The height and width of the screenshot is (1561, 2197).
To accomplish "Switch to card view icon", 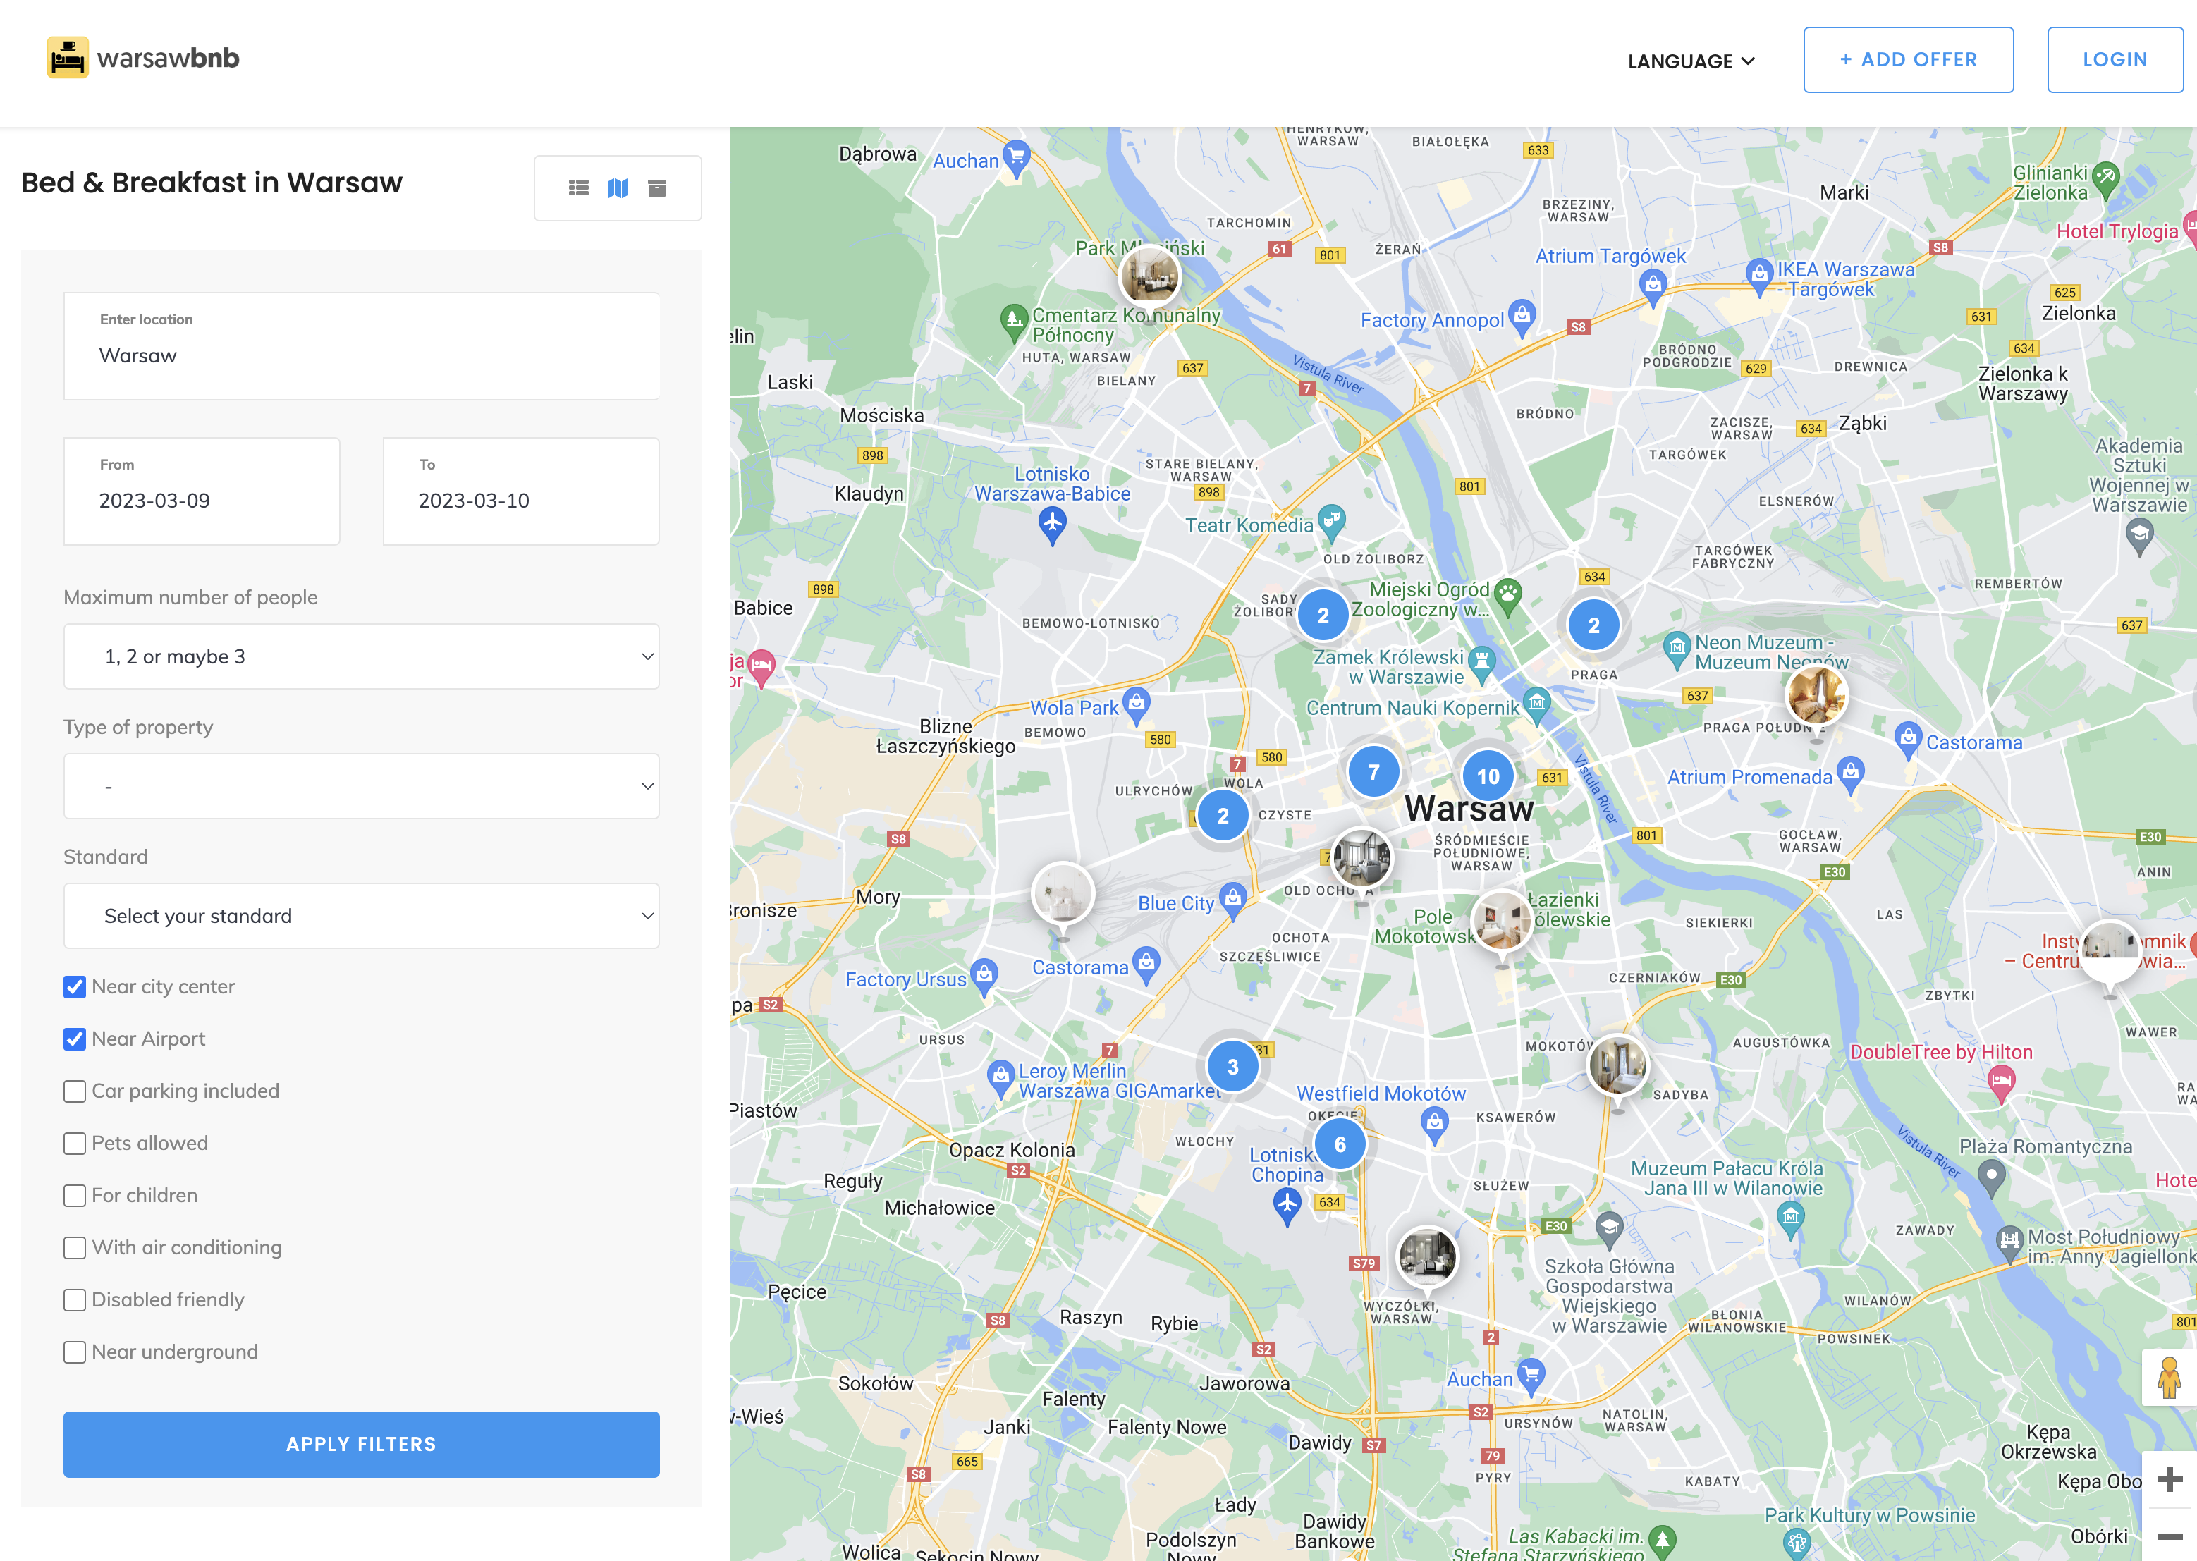I will click(x=657, y=188).
